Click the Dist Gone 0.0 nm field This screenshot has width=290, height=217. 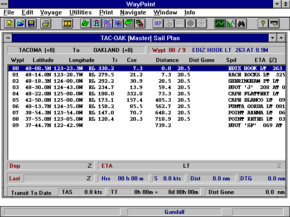click(x=245, y=192)
